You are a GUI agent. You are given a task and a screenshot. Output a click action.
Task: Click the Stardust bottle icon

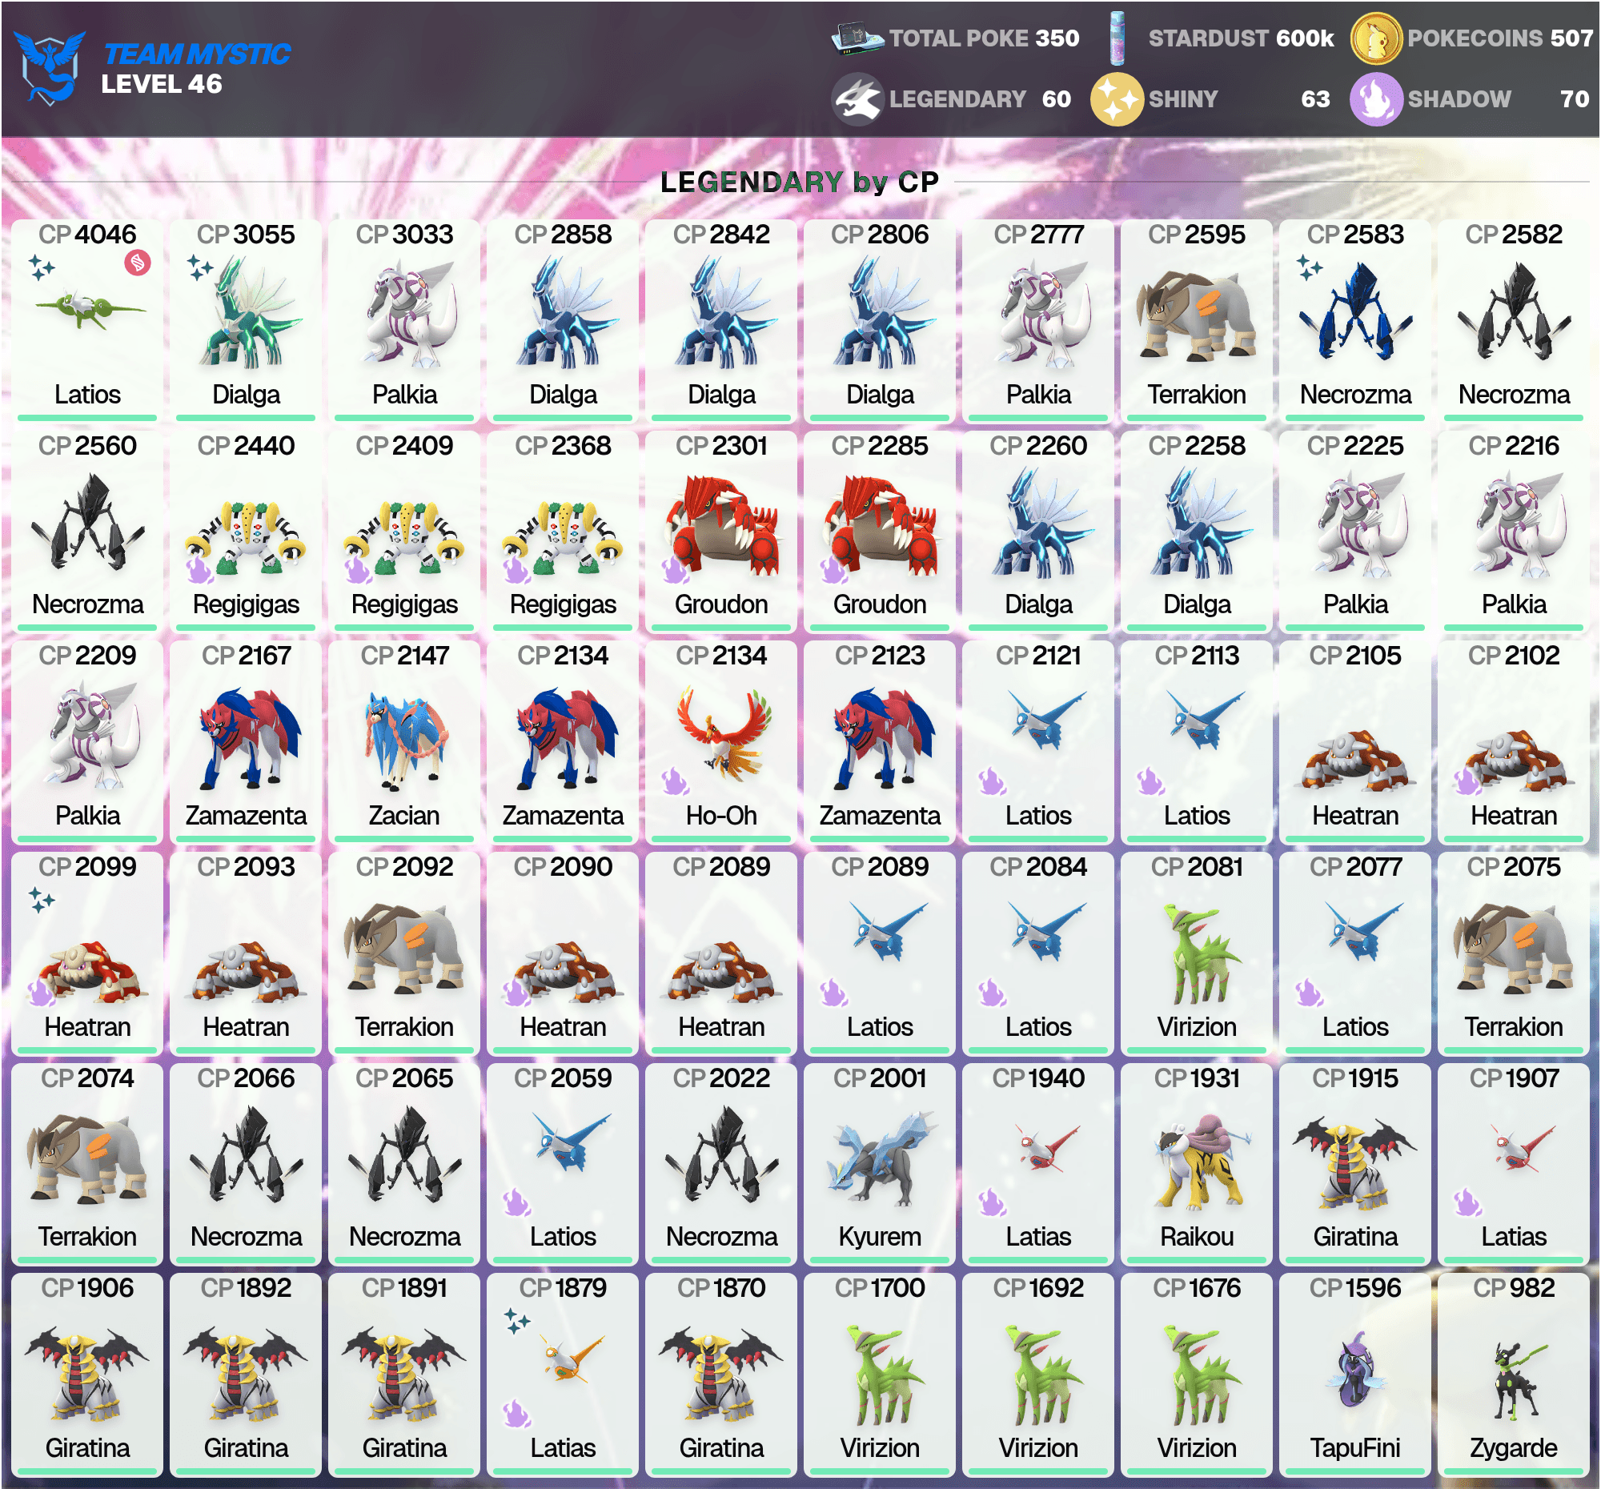(1117, 38)
